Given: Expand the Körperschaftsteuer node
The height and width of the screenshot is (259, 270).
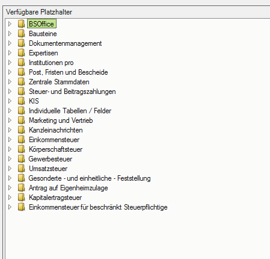Looking at the screenshot, I should tap(10, 149).
